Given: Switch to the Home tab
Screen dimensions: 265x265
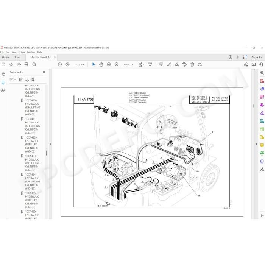Looking at the screenshot, I should pyautogui.click(x=6, y=57).
